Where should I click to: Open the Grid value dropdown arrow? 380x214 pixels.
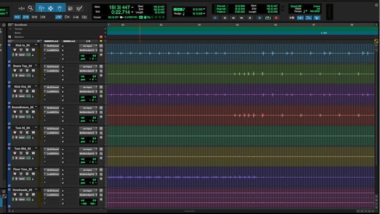click(204, 9)
